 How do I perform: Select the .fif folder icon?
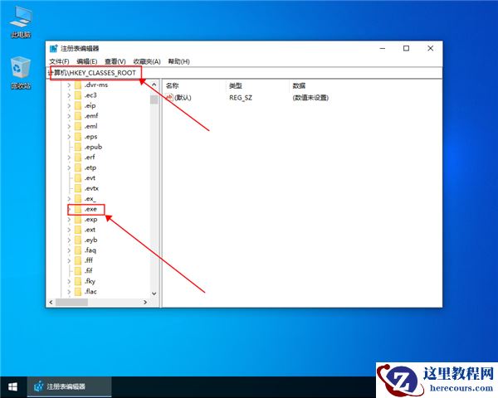click(x=78, y=271)
